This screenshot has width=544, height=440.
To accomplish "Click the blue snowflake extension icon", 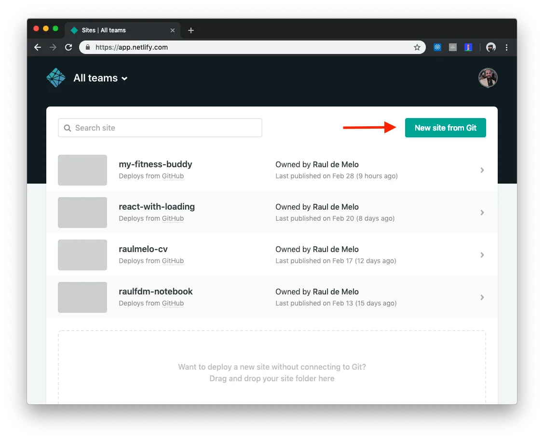I will click(x=437, y=48).
